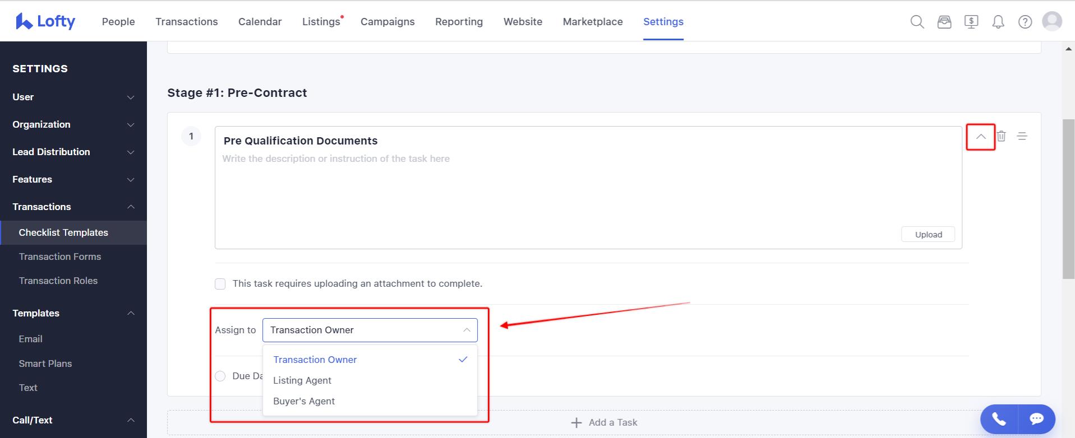Go to the Website tab
This screenshot has width=1075, height=438.
click(523, 22)
